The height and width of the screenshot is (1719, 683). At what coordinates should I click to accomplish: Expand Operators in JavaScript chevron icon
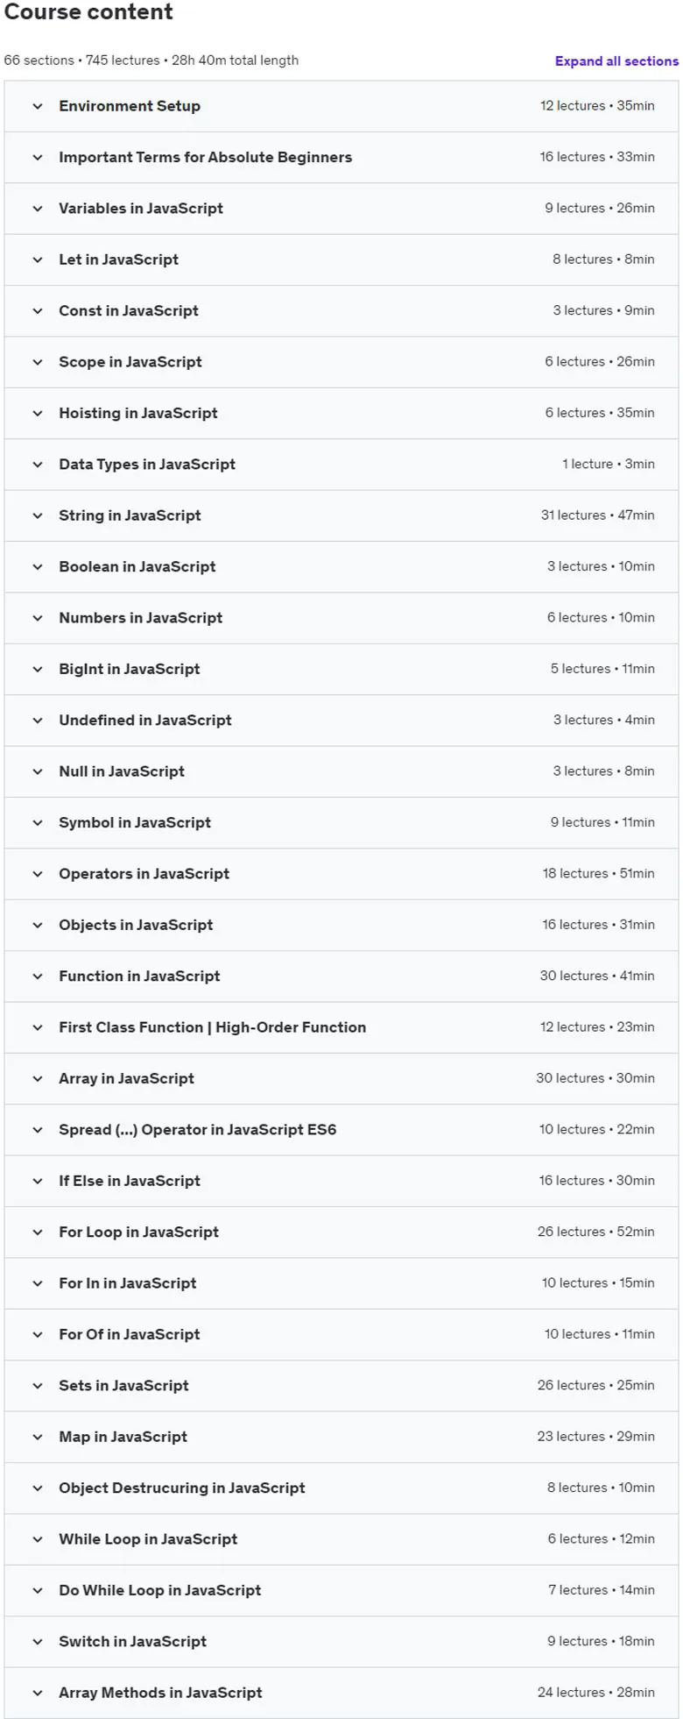[38, 874]
